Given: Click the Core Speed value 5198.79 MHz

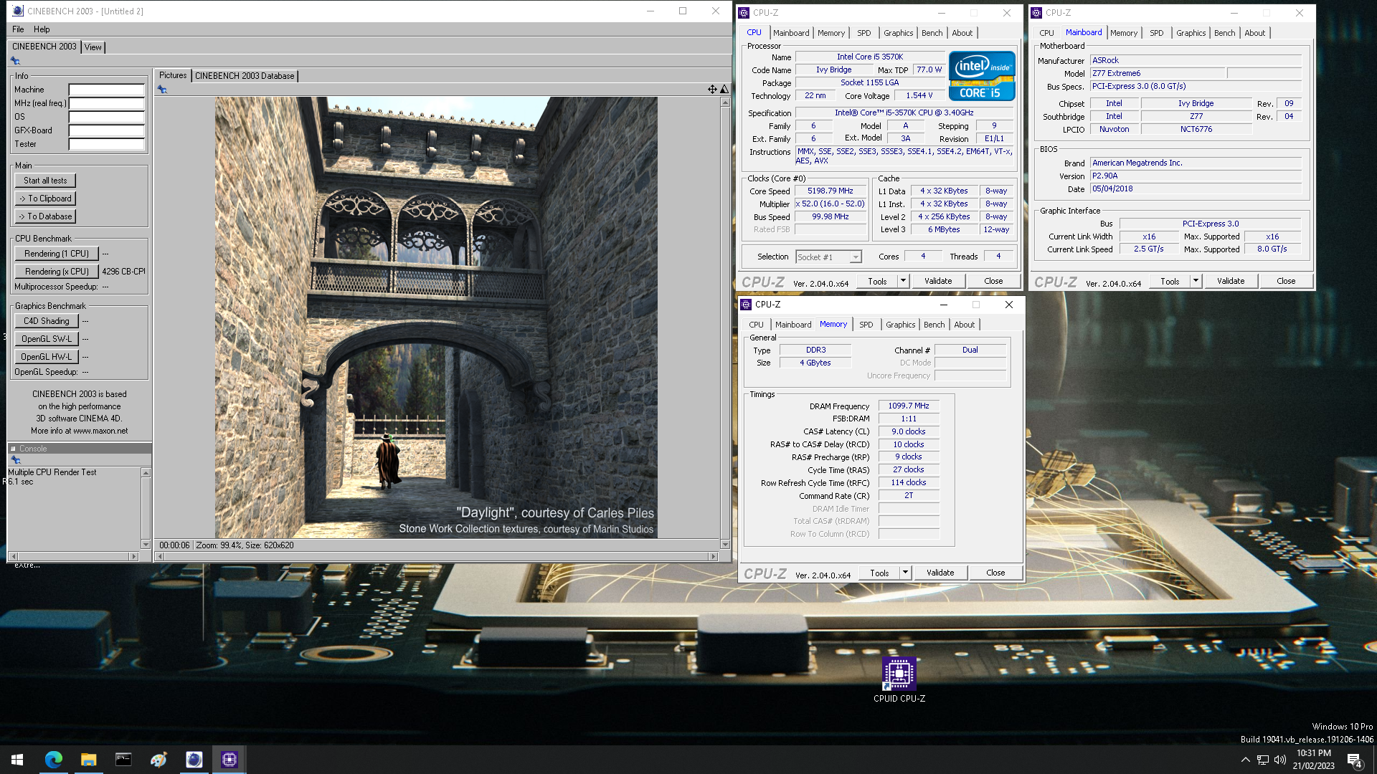Looking at the screenshot, I should tap(831, 191).
